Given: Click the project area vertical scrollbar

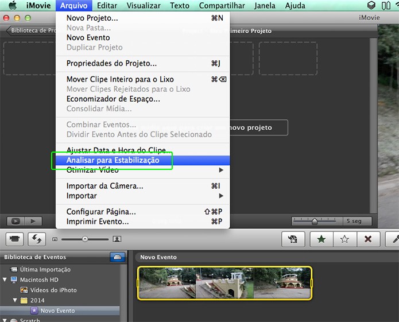Looking at the screenshot, I should point(373,125).
